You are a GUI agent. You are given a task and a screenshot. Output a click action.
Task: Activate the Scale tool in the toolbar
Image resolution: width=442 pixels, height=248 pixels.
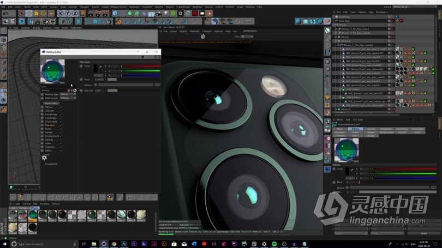click(36, 13)
